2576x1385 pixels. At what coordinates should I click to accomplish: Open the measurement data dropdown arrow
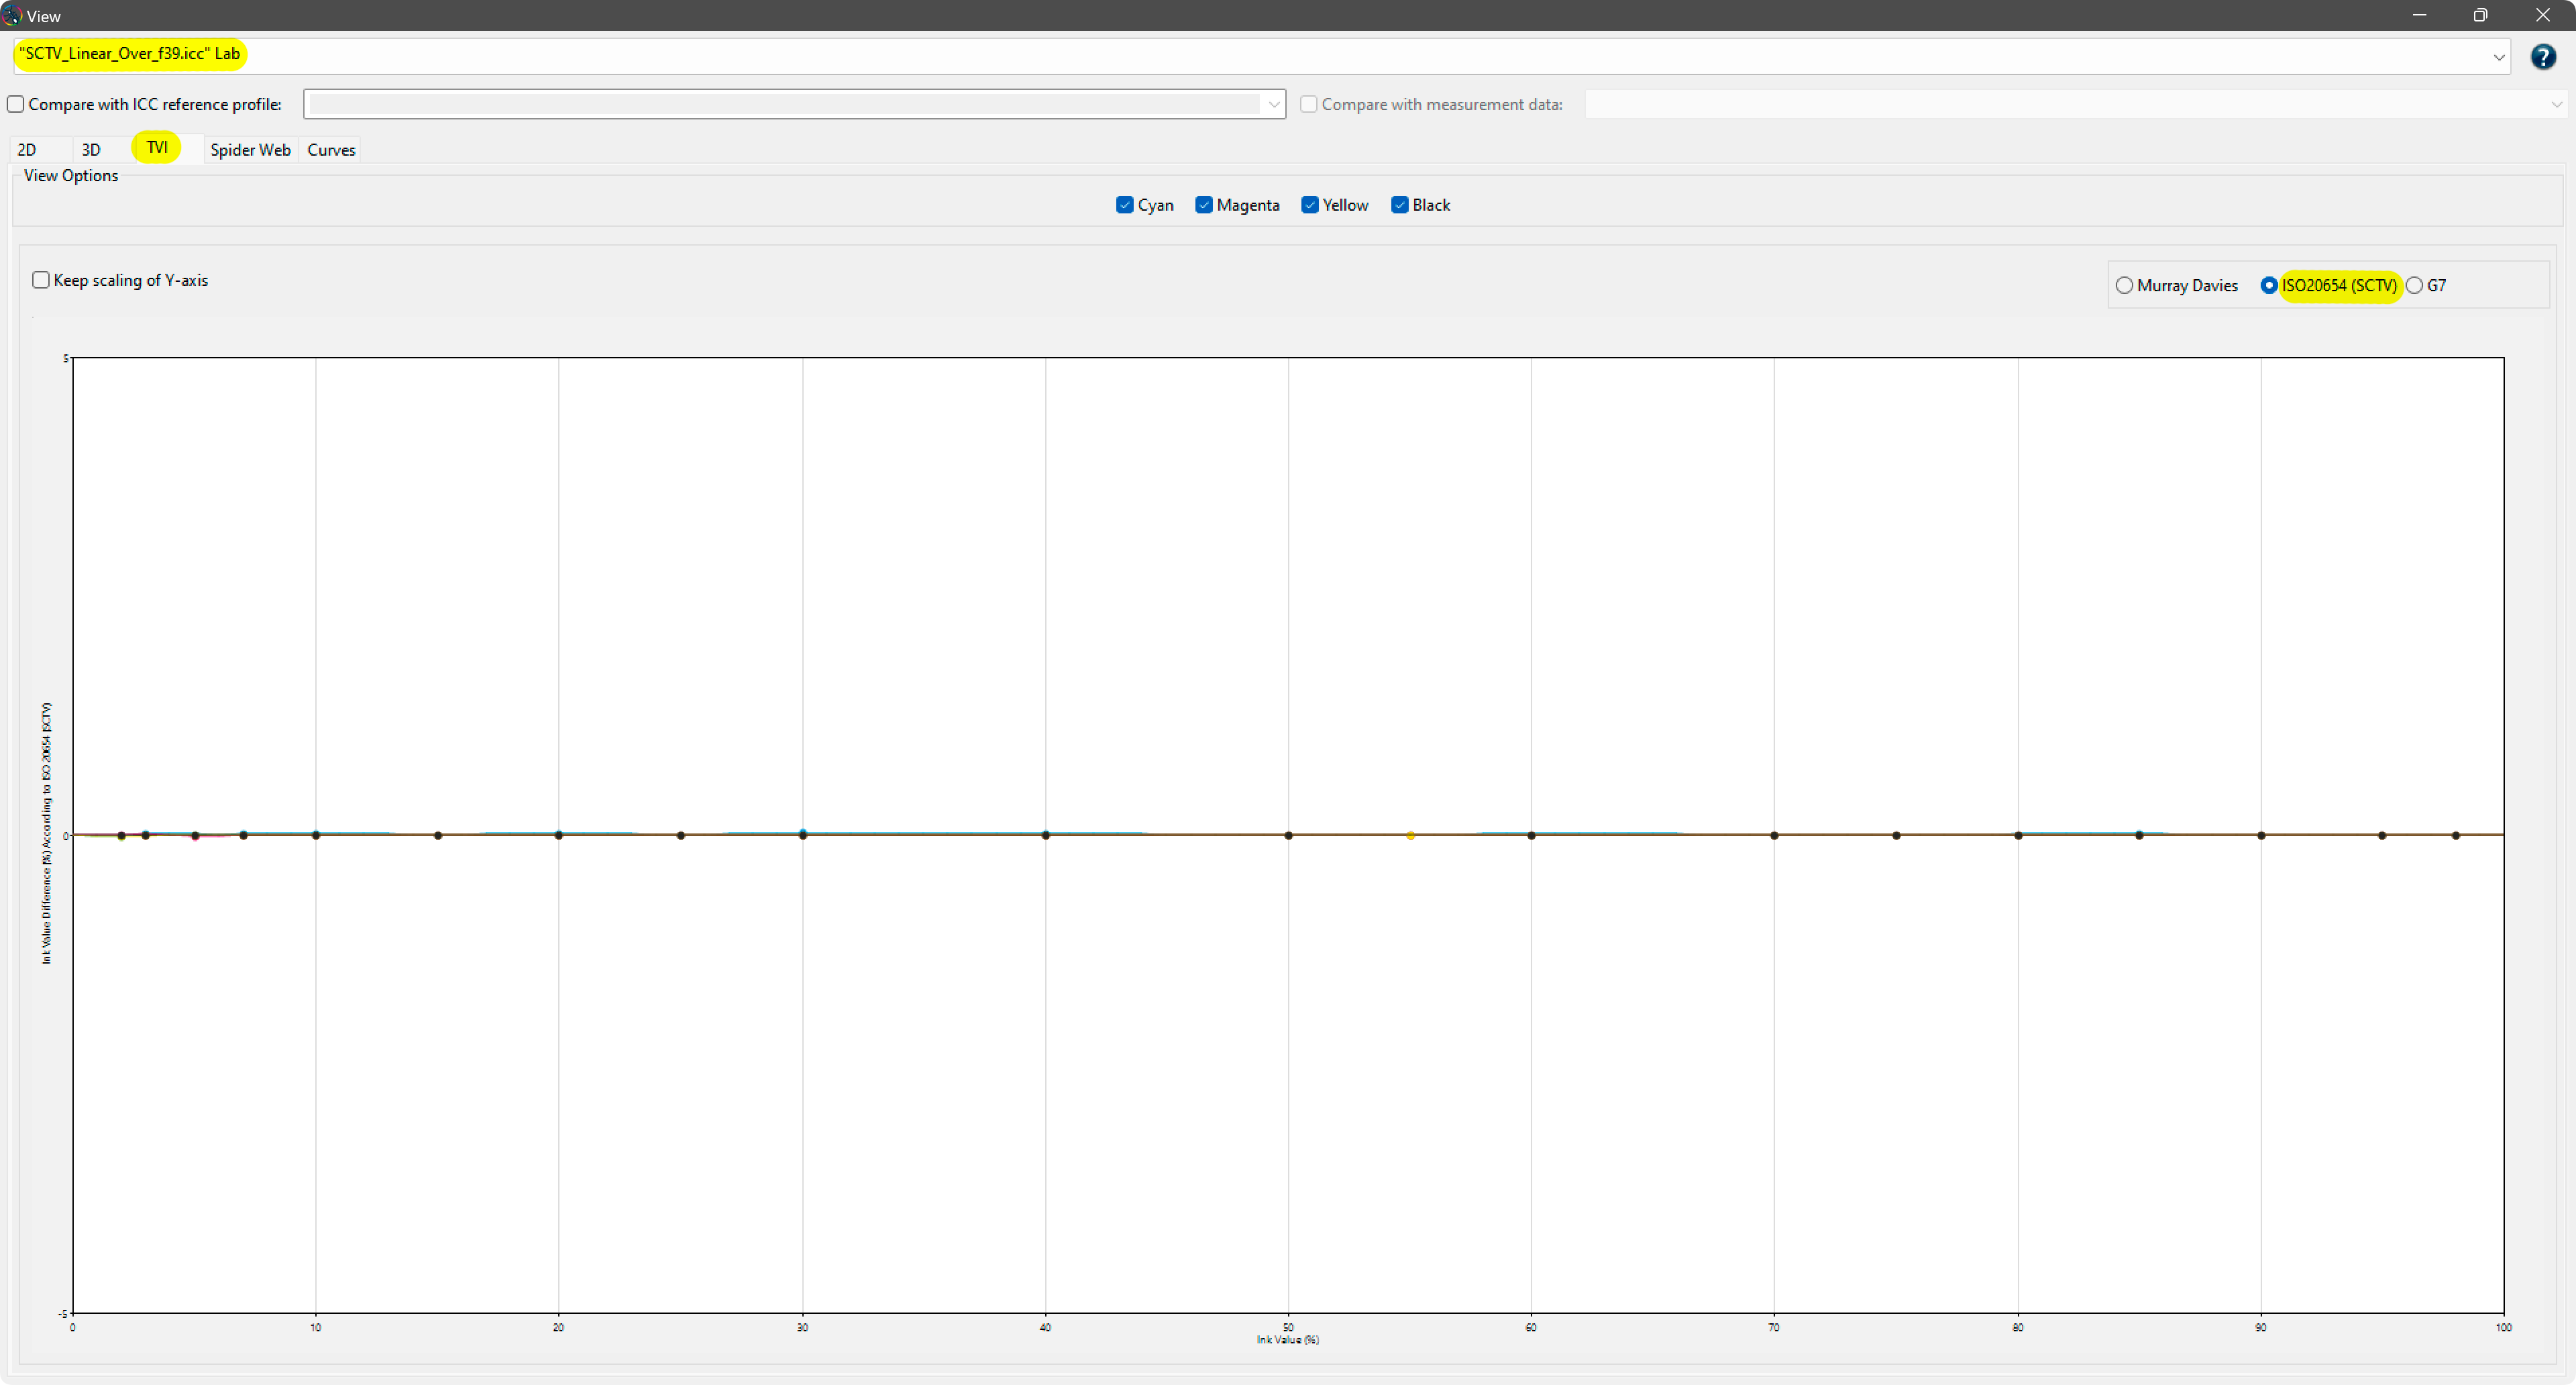(x=2556, y=104)
